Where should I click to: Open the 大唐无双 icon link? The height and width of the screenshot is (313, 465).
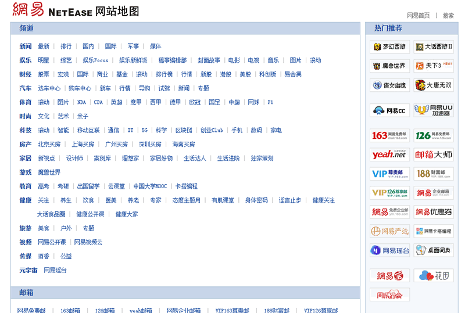(x=434, y=85)
